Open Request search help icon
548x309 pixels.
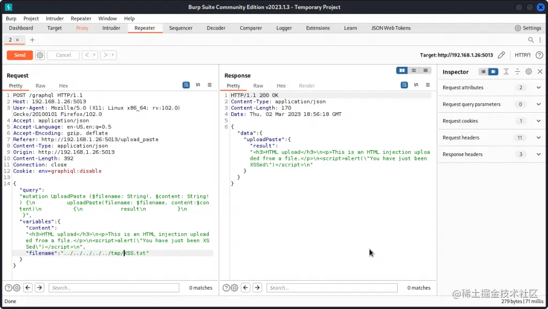click(9, 288)
